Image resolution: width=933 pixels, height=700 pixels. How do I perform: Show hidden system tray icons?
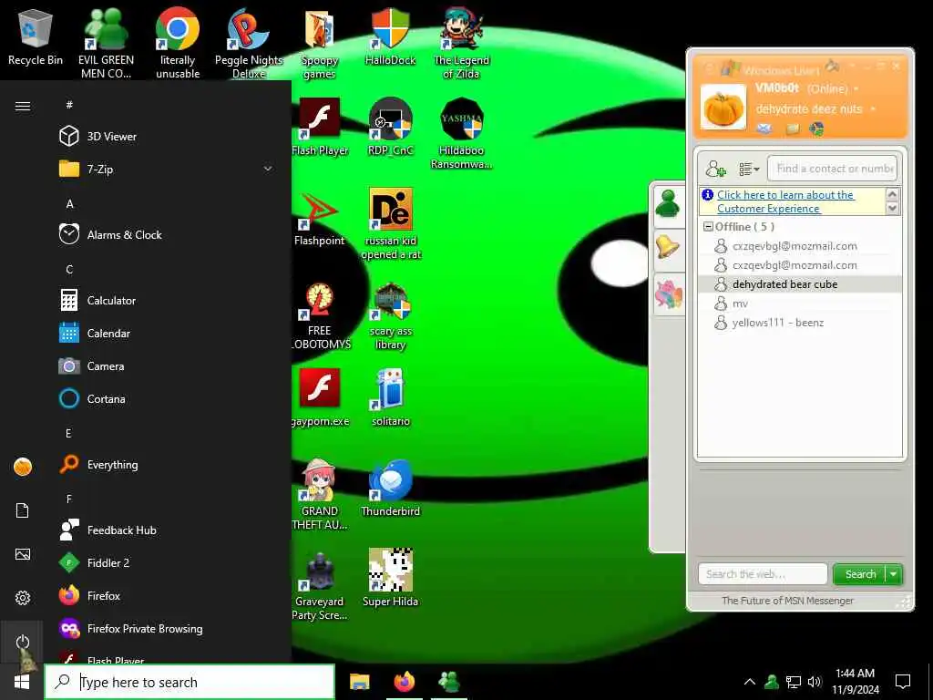750,682
